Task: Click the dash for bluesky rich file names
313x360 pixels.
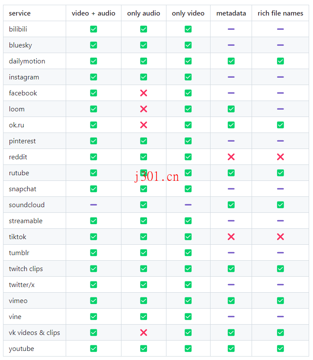Action: click(280, 45)
